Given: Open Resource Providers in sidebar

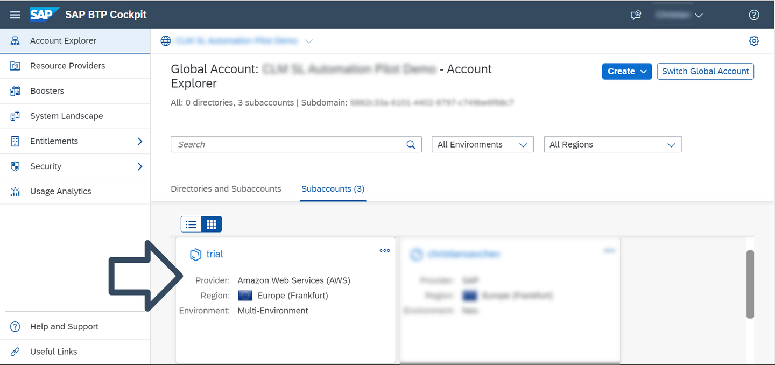Looking at the screenshot, I should (x=75, y=66).
